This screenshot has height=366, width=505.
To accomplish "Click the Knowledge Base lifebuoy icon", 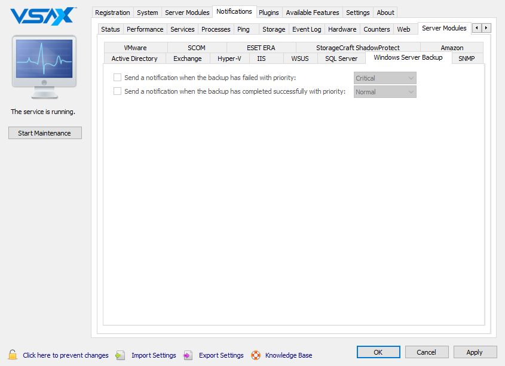I will point(256,355).
